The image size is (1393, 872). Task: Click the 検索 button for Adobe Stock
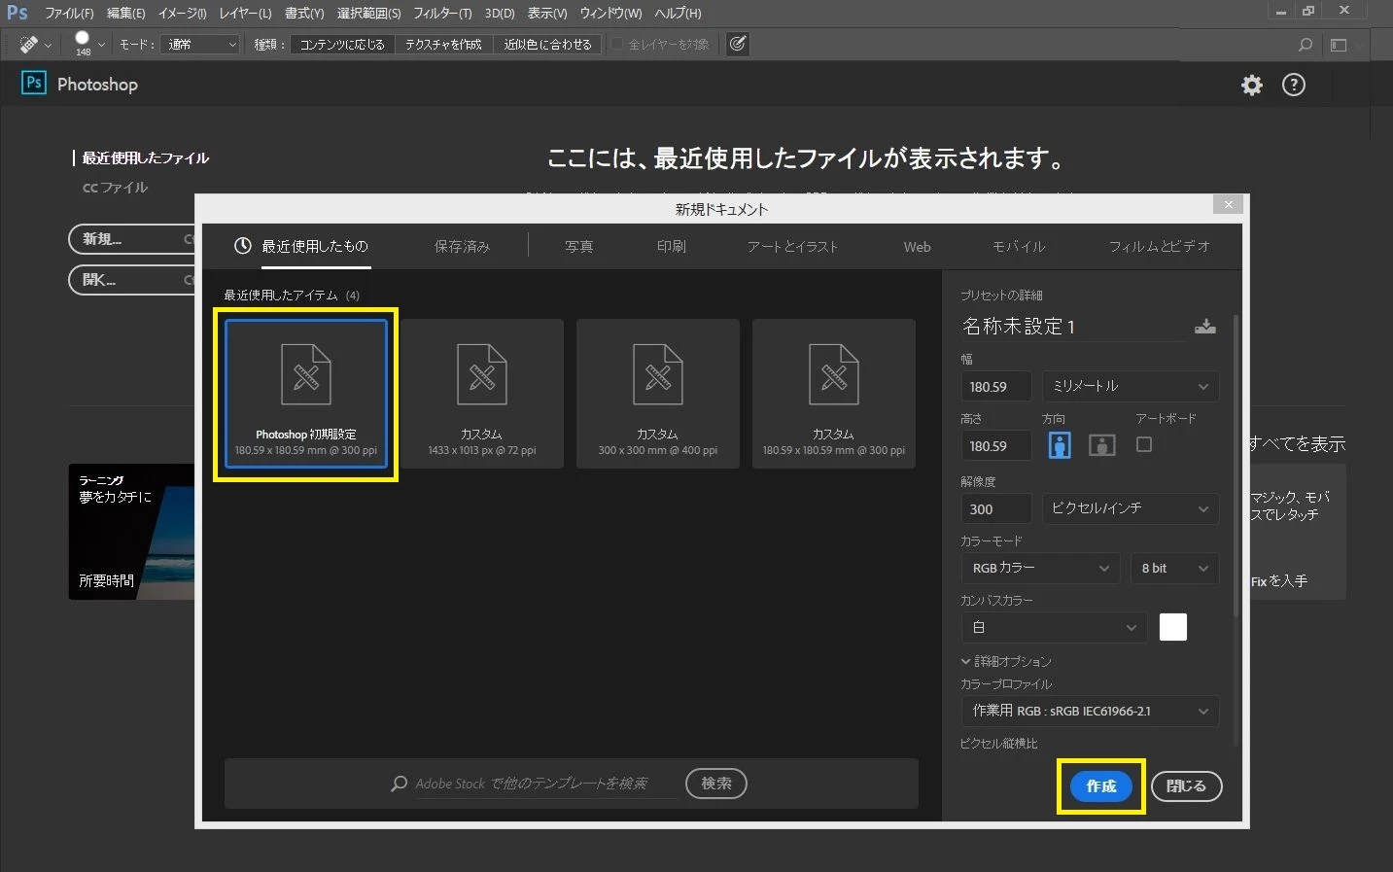tap(716, 784)
